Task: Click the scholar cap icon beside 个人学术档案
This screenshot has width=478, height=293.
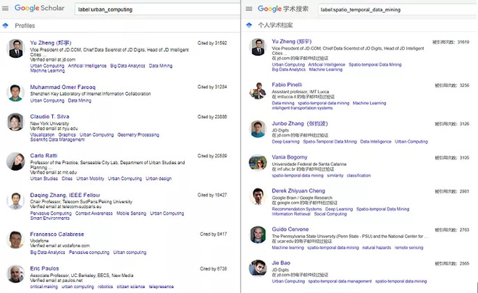Action: click(x=248, y=25)
